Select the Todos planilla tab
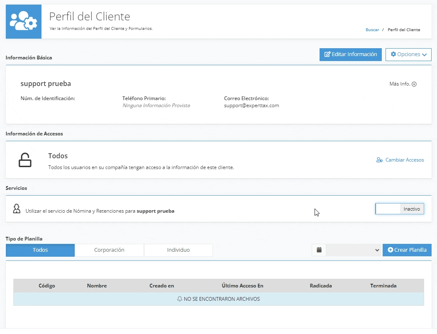Screen dimensions: 437x334 (40, 250)
